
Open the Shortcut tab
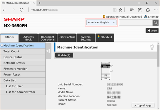coord(105,38)
